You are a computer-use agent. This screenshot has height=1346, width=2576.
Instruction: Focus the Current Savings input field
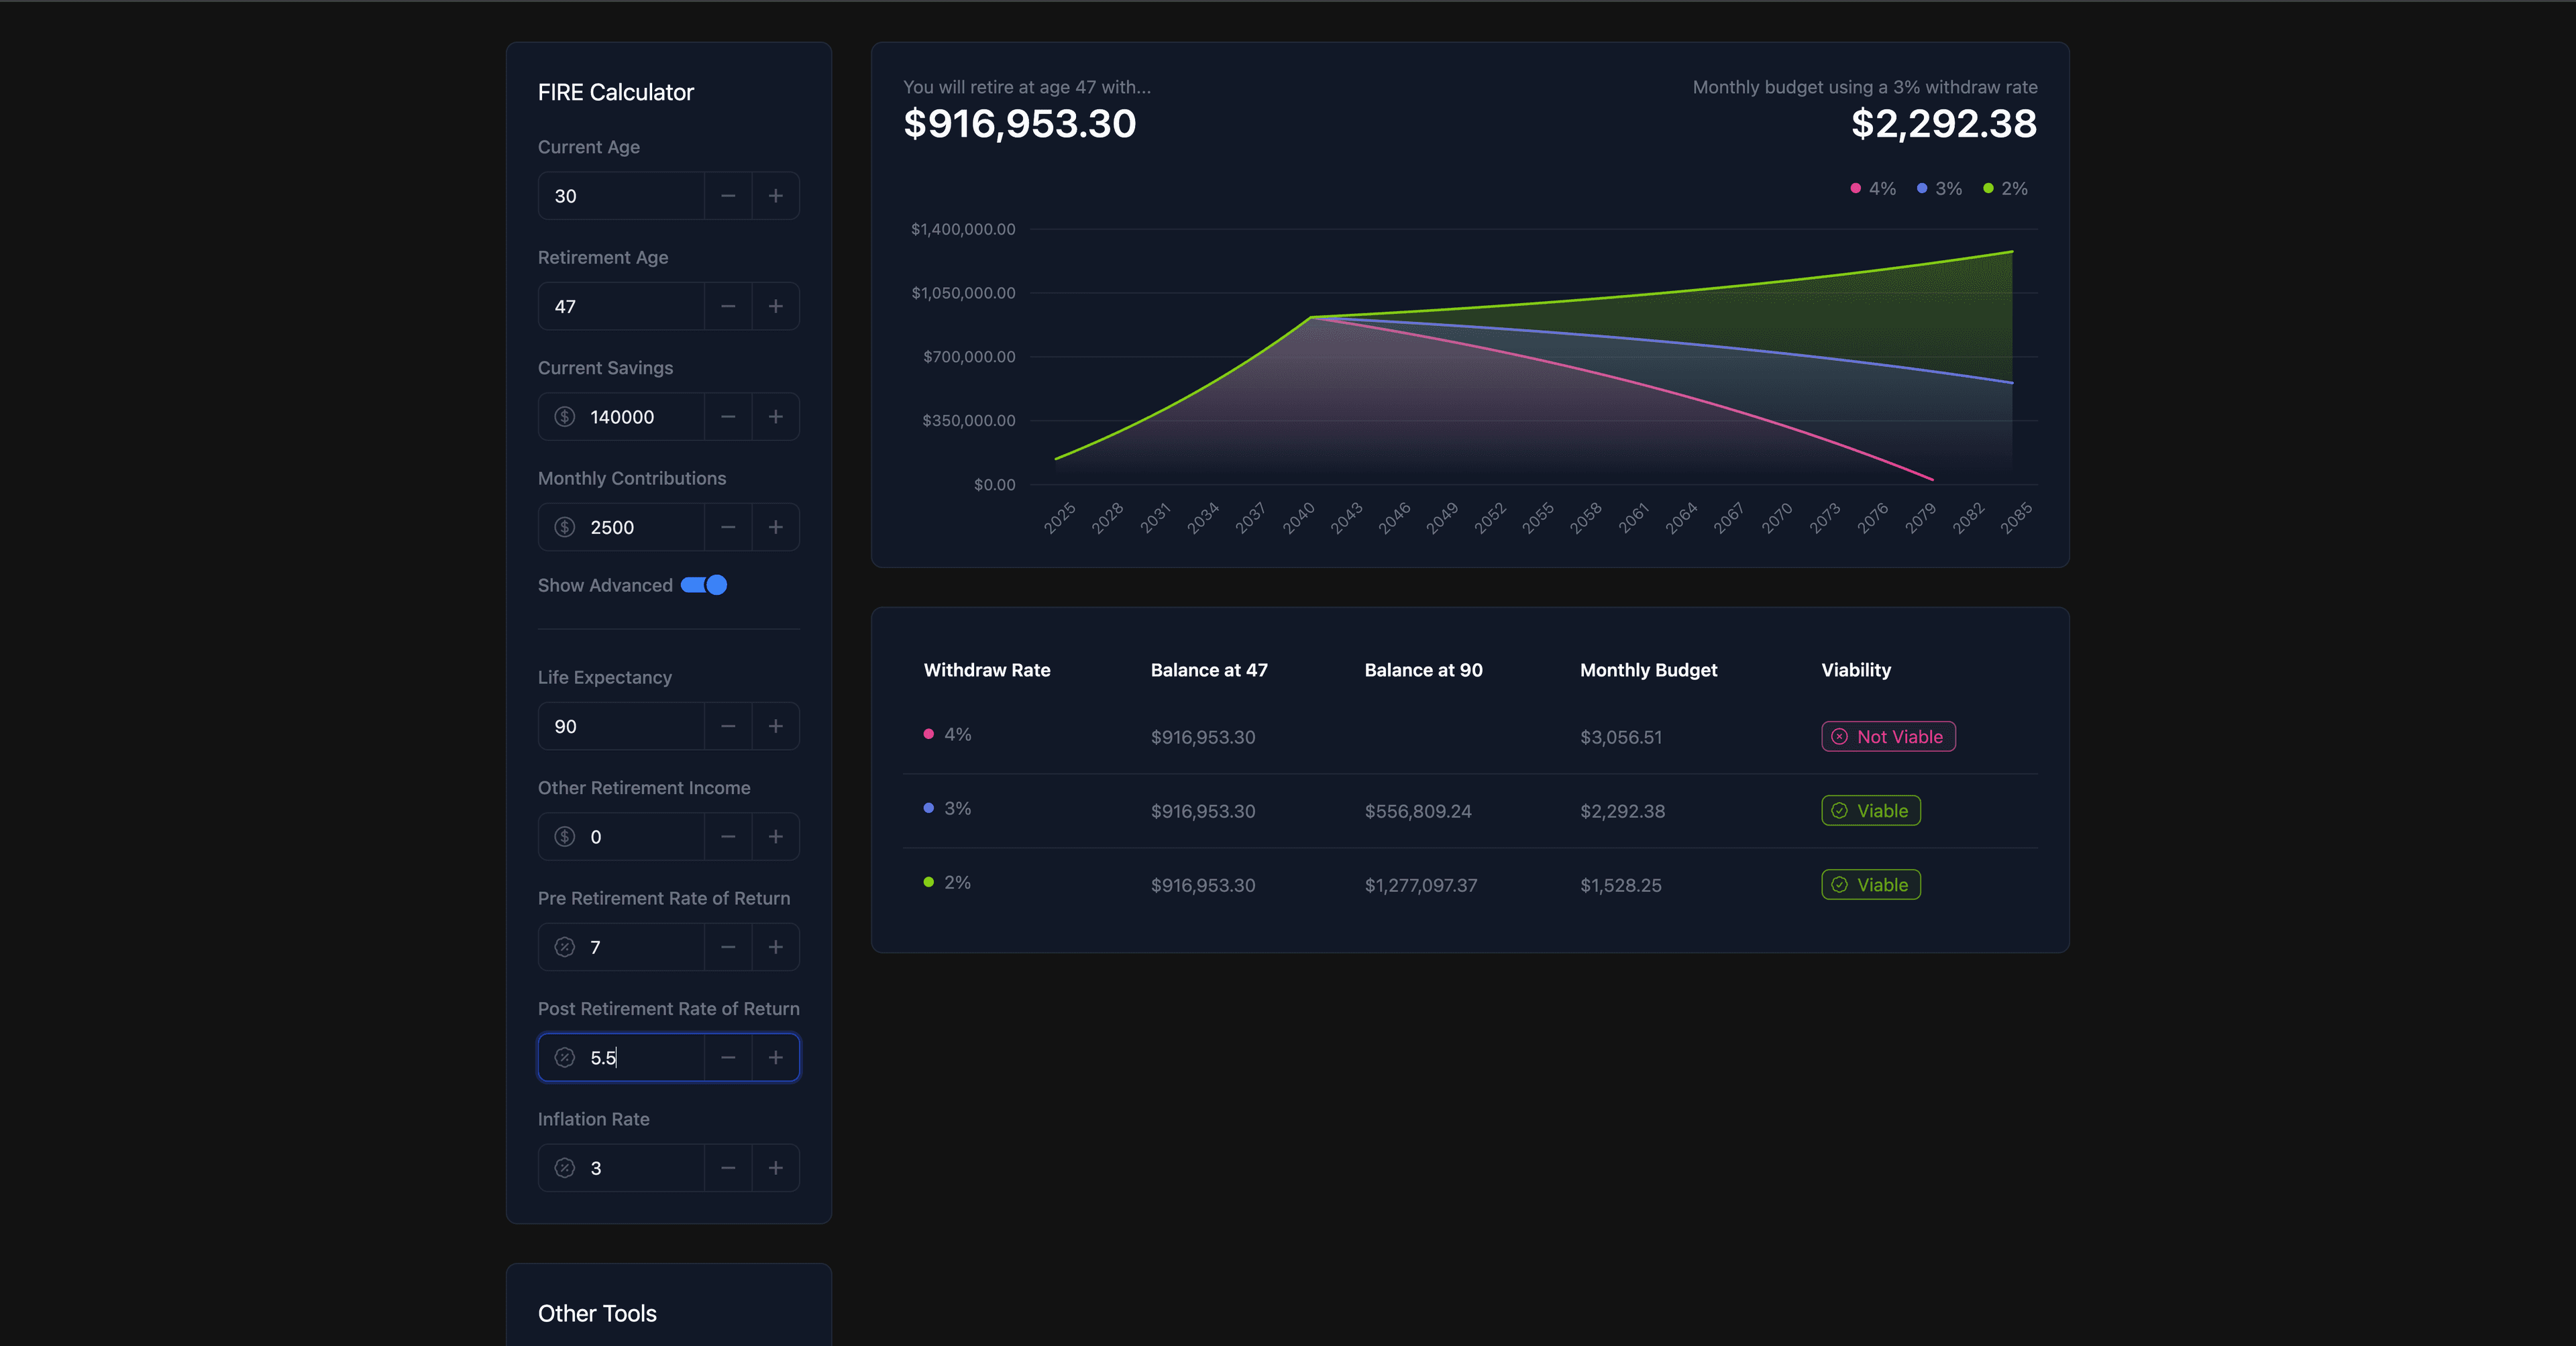click(x=640, y=417)
